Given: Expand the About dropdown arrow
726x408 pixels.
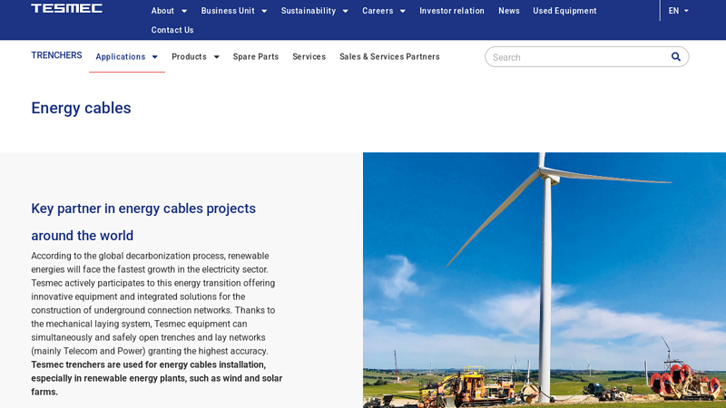Looking at the screenshot, I should (x=184, y=11).
